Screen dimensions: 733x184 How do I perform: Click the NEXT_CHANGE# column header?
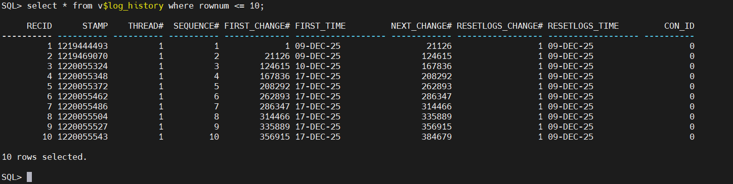point(421,26)
